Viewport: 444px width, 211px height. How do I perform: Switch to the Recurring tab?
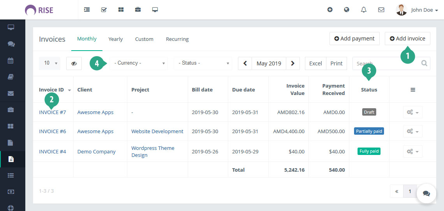point(177,39)
